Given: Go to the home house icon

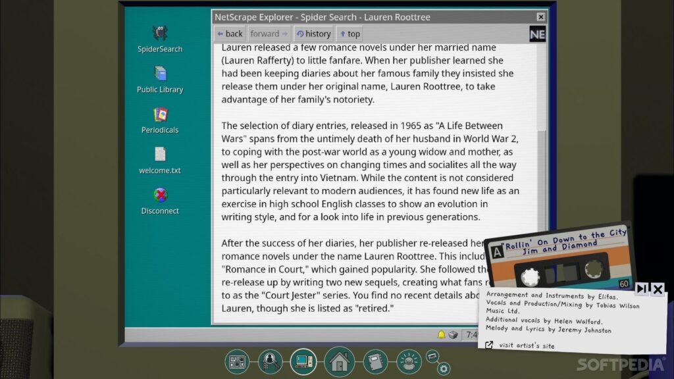Looking at the screenshot, I should pos(339,361).
